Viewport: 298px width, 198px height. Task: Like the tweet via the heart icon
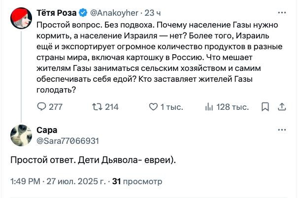153,107
